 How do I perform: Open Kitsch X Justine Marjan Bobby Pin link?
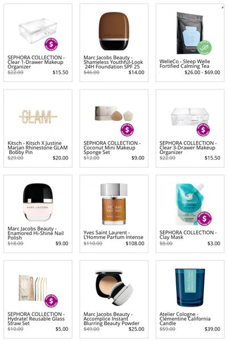tap(38, 148)
